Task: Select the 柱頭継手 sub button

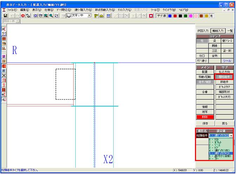Action: click(x=224, y=77)
